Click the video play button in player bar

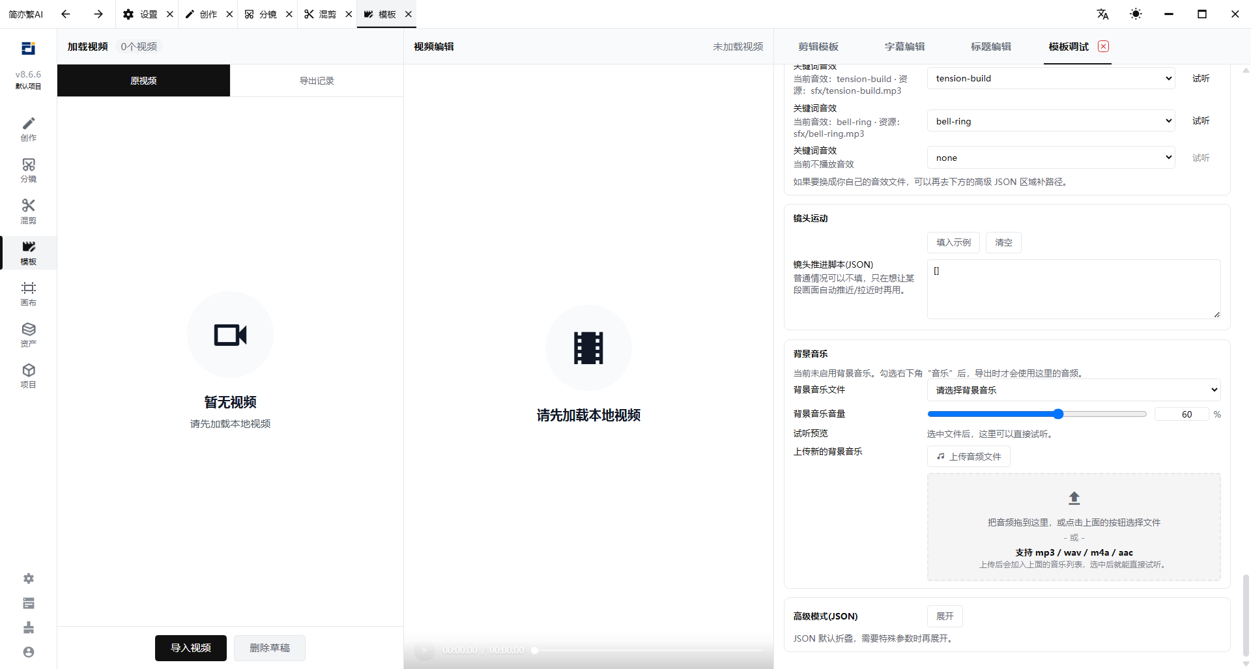click(x=424, y=650)
